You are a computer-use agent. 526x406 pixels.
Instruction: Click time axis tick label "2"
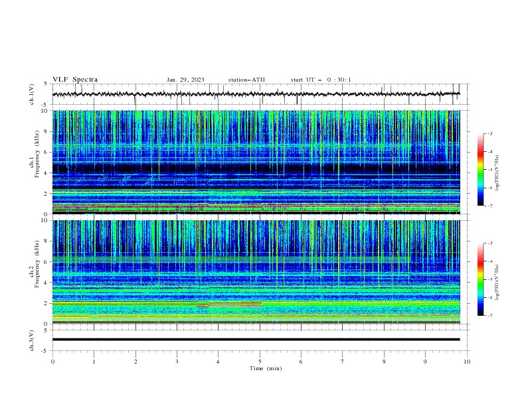[x=135, y=362]
